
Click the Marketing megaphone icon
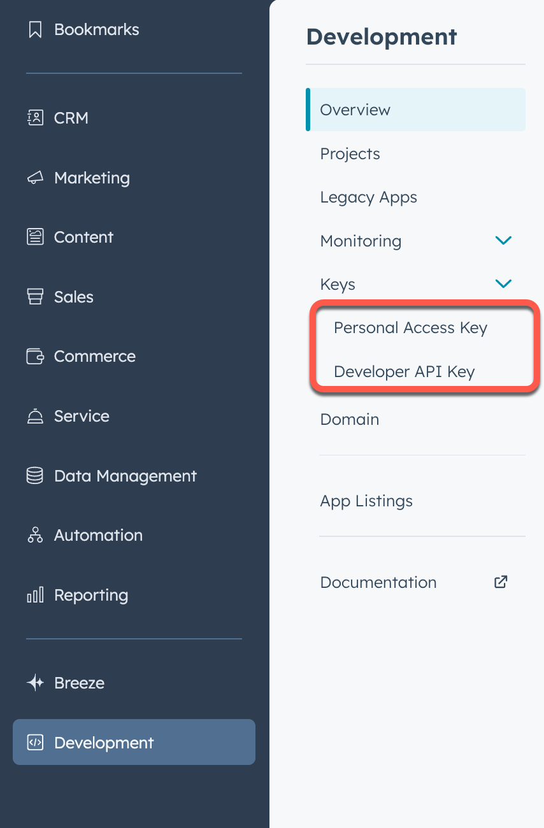click(35, 178)
